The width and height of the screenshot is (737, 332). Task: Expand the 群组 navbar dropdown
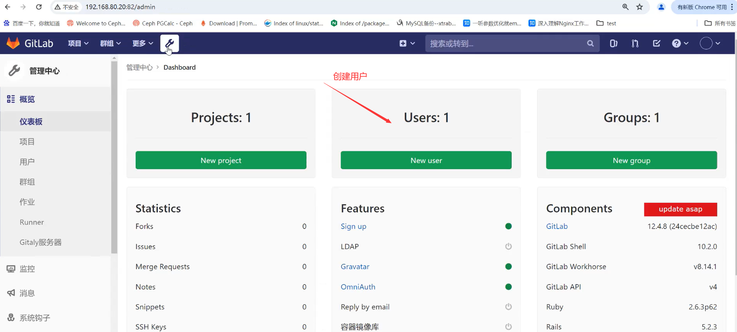110,43
